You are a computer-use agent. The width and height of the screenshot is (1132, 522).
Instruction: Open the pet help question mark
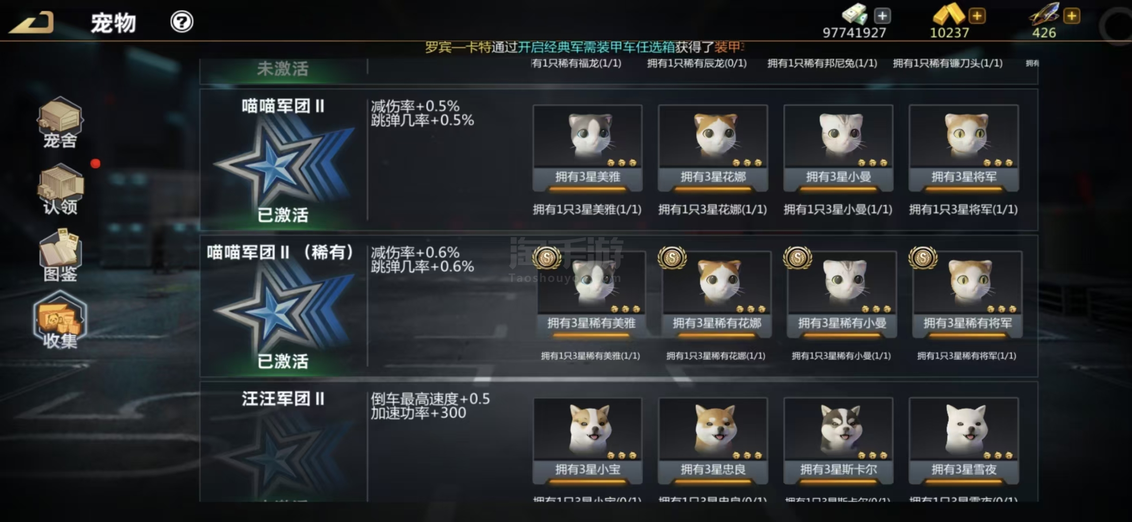182,22
